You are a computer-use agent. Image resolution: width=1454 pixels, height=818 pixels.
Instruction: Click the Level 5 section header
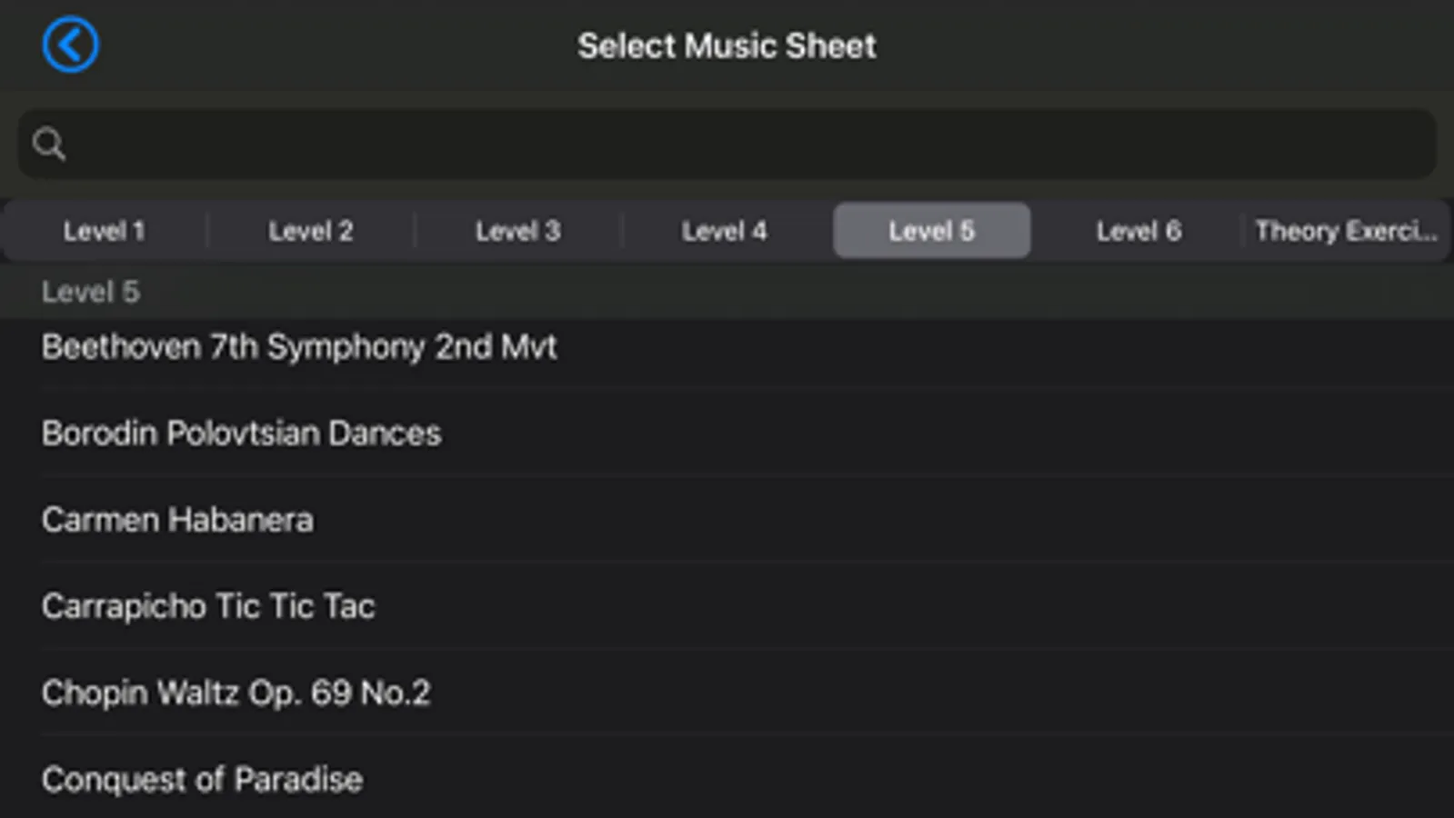point(90,292)
